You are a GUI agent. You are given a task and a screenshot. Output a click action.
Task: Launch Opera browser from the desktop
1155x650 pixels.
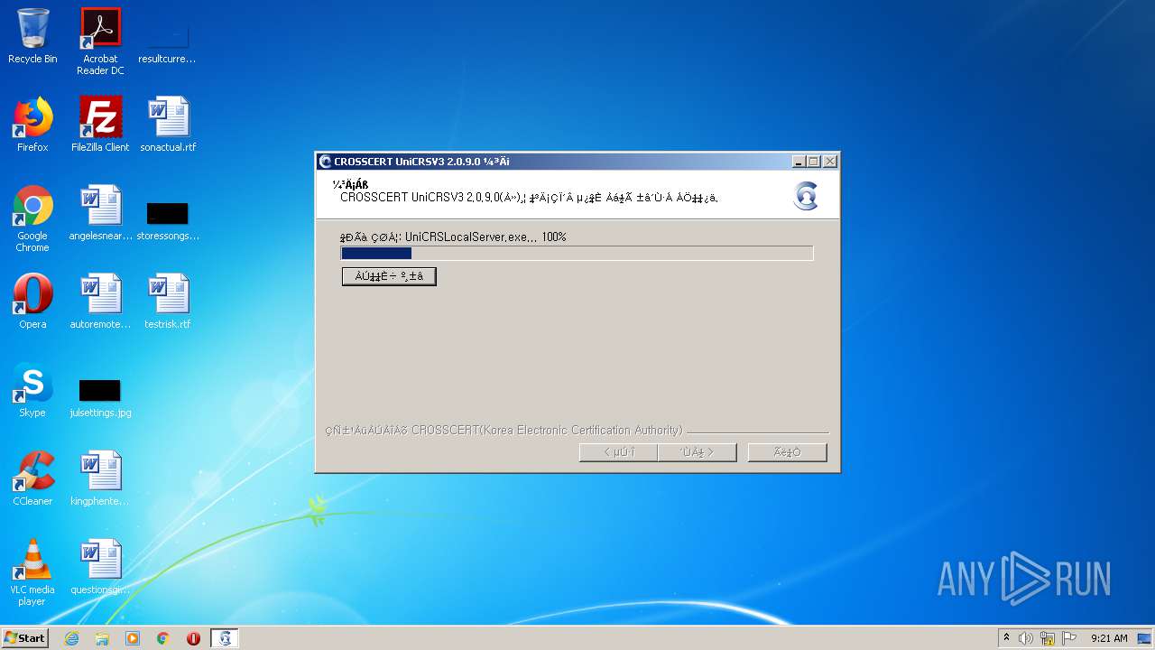[x=32, y=302]
